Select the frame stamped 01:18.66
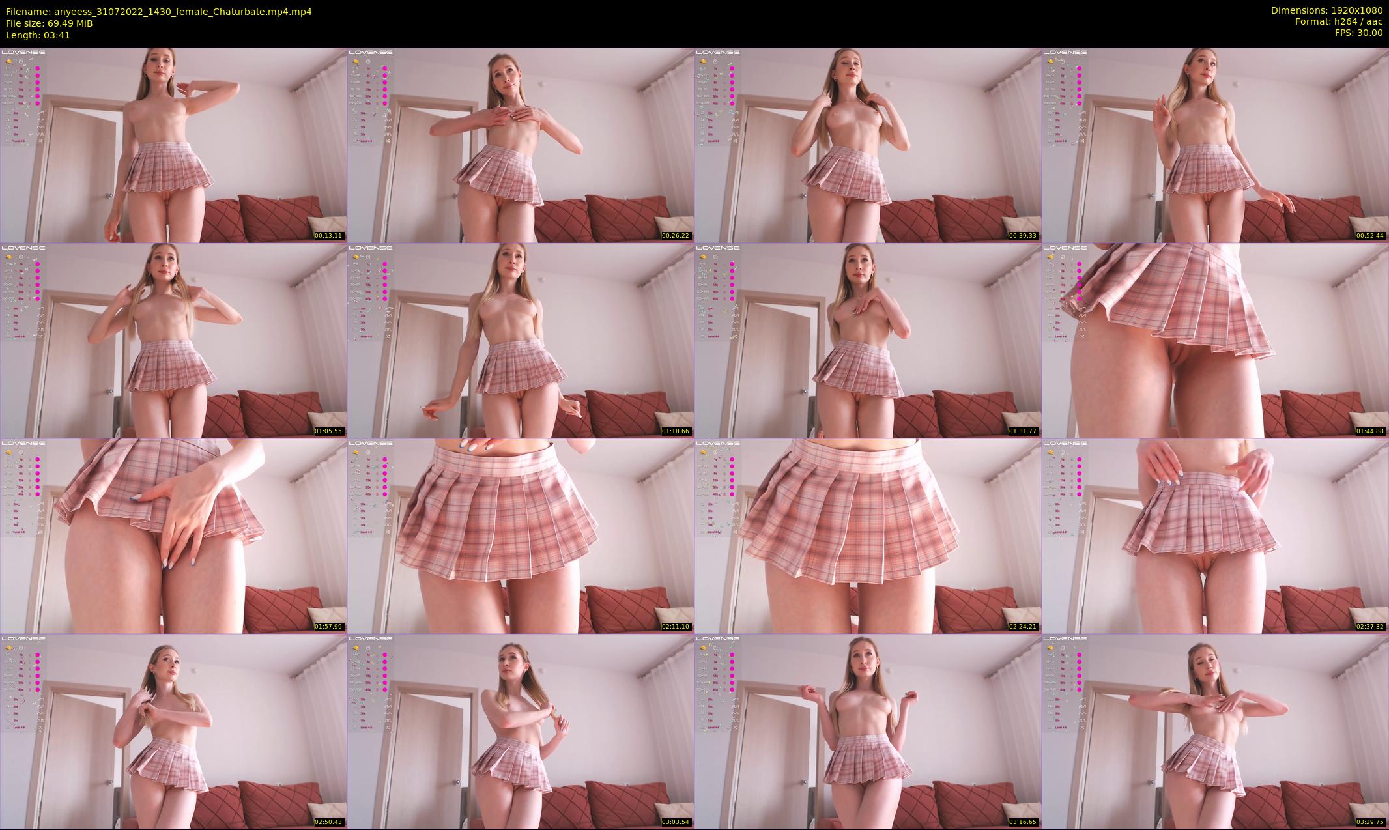Viewport: 1389px width, 830px height. click(521, 340)
